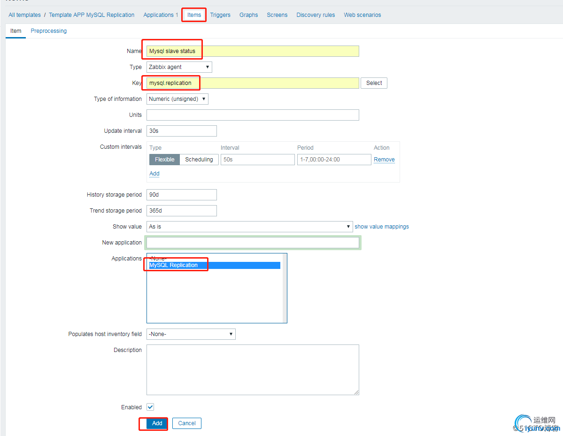Click the Add button to save item
Viewport: 563px width, 436px height.
(157, 423)
